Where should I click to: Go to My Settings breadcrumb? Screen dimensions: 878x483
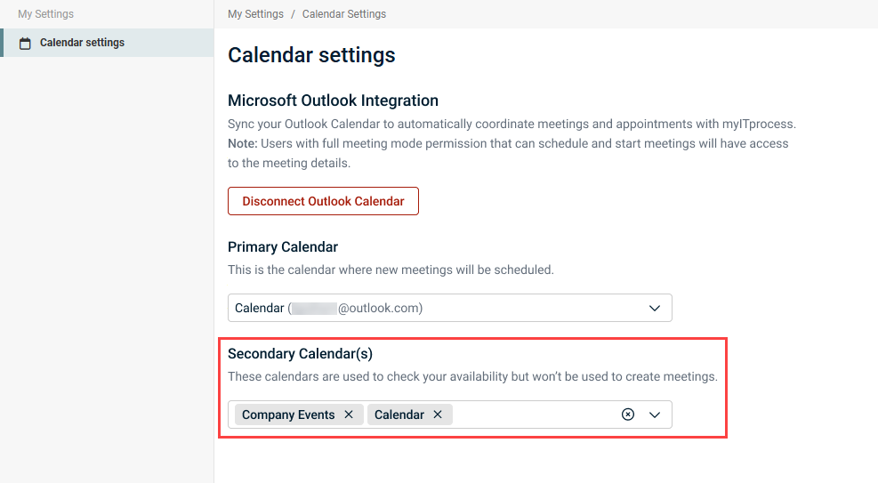(x=255, y=14)
